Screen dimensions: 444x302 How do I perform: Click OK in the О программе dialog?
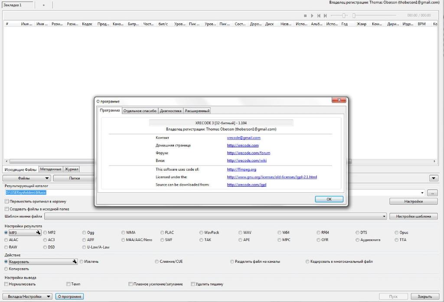click(329, 199)
